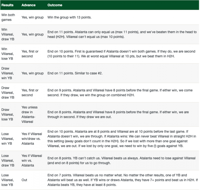Click "Yes if Villareal win/draw vs. Atalanta" cell
The width and height of the screenshot is (200, 190).
tap(31, 139)
